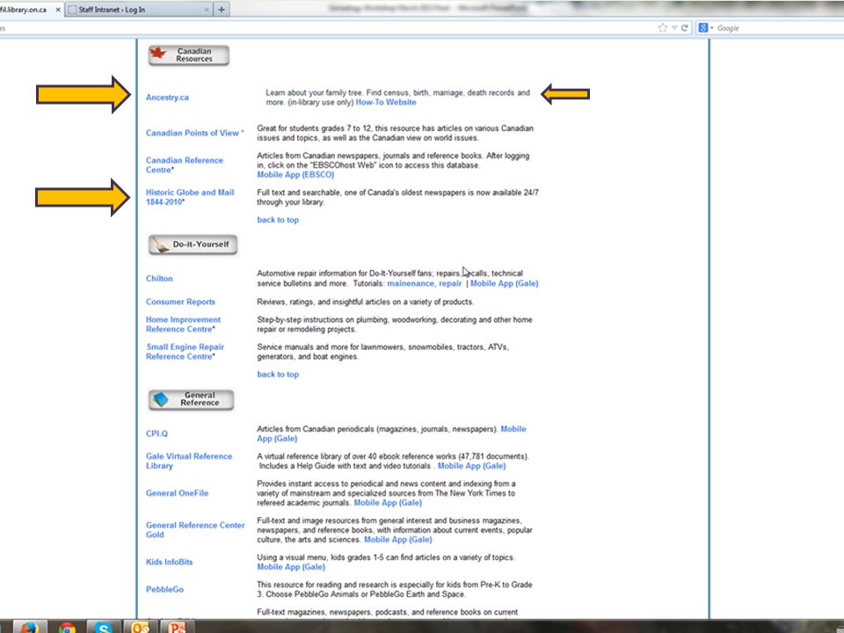Screen dimensions: 844x633
Task: Open Small Engine Repair Reference Centre
Action: click(185, 352)
